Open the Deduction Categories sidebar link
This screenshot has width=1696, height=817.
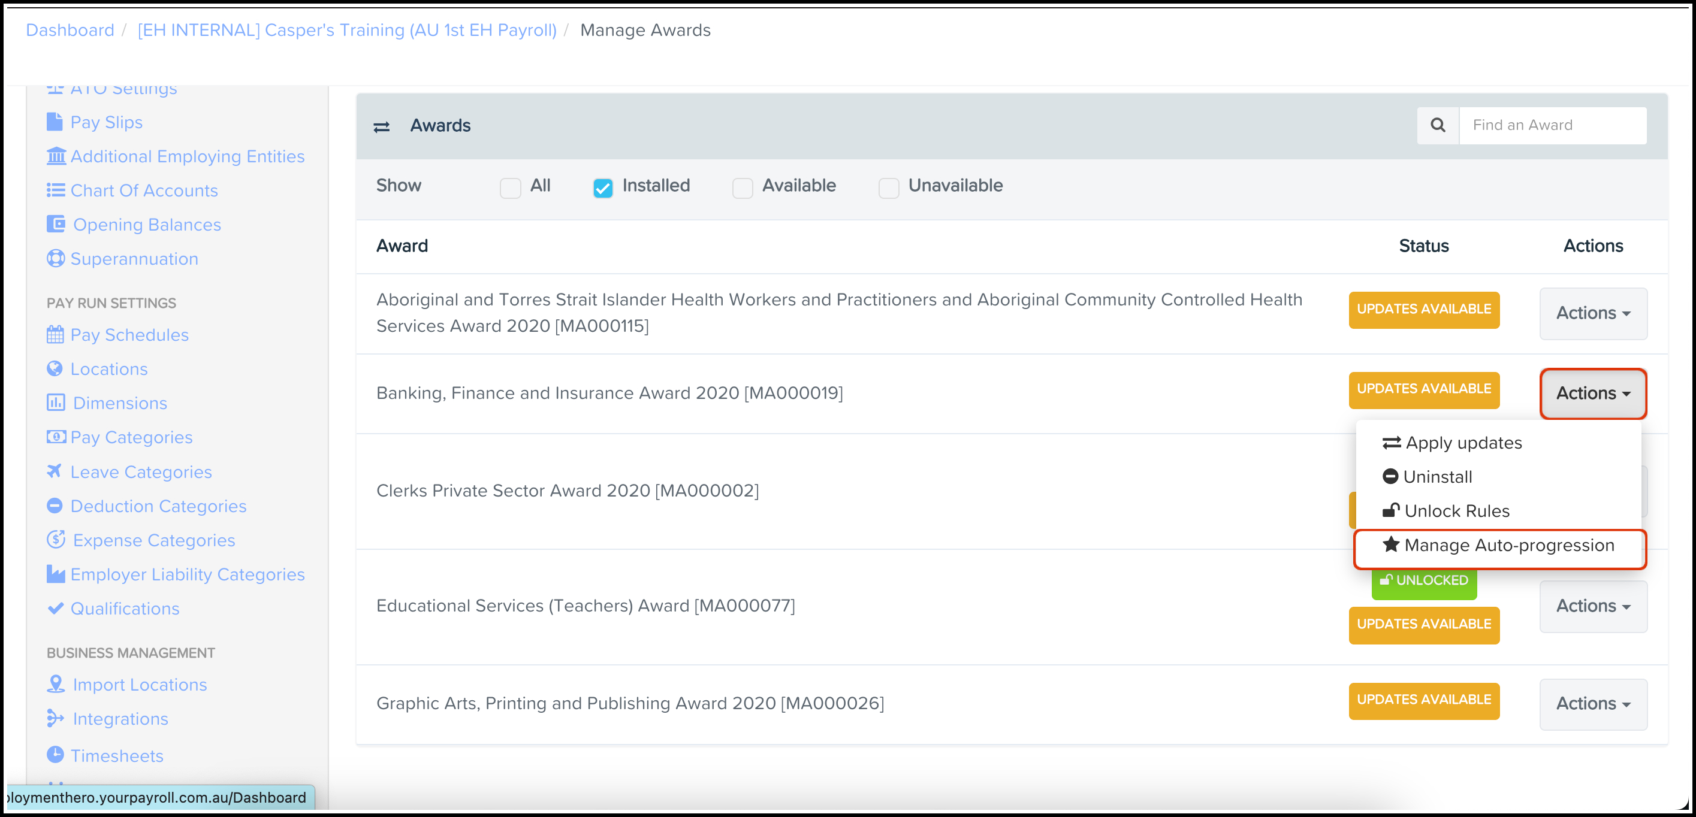[x=158, y=506]
